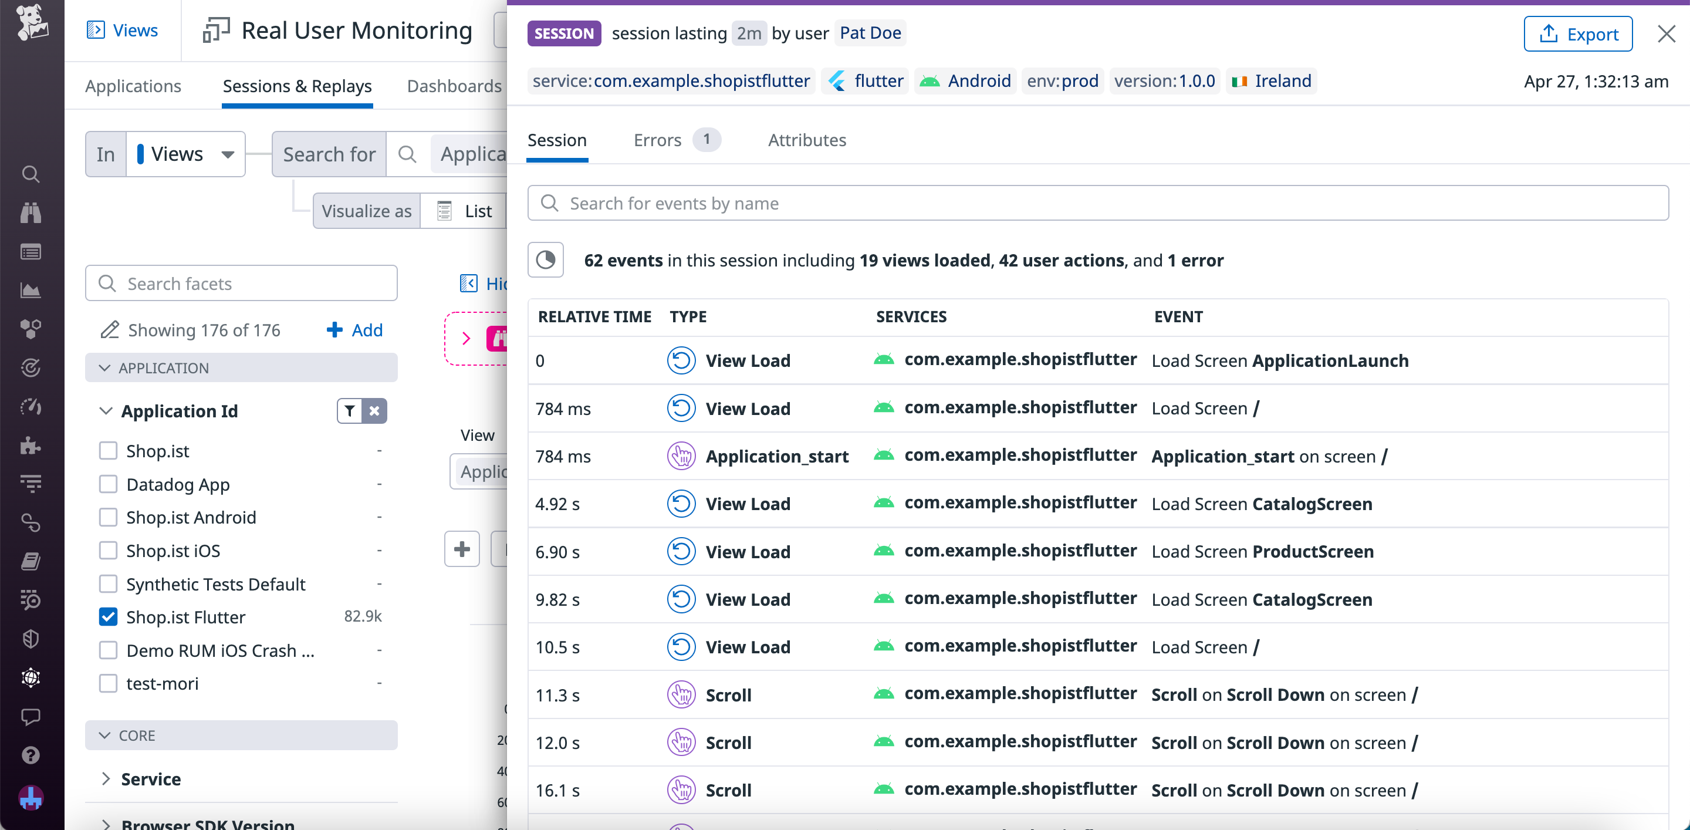Click the Export button
Image resolution: width=1690 pixels, height=830 pixels.
1579,33
